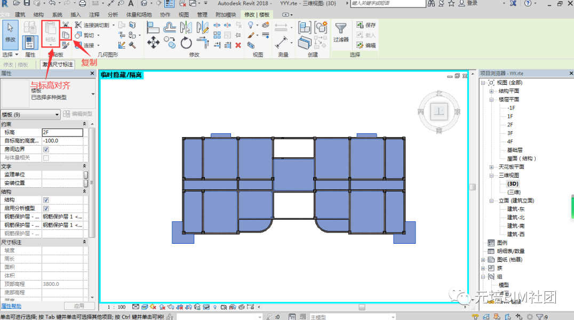The image size is (574, 320).
Task: Click the Copy to clipboard icon
Action: coord(65,36)
